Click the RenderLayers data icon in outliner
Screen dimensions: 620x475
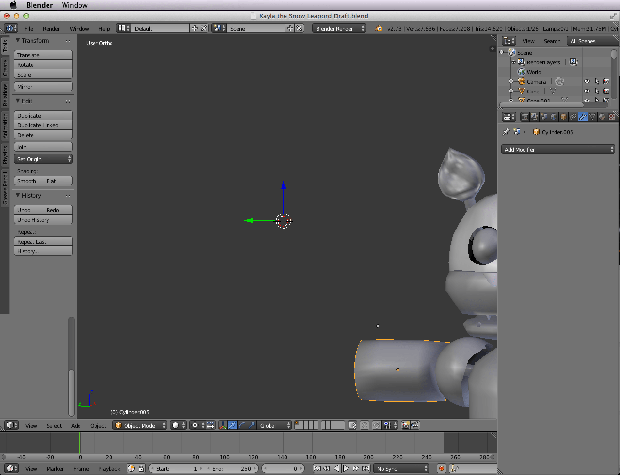click(x=573, y=62)
